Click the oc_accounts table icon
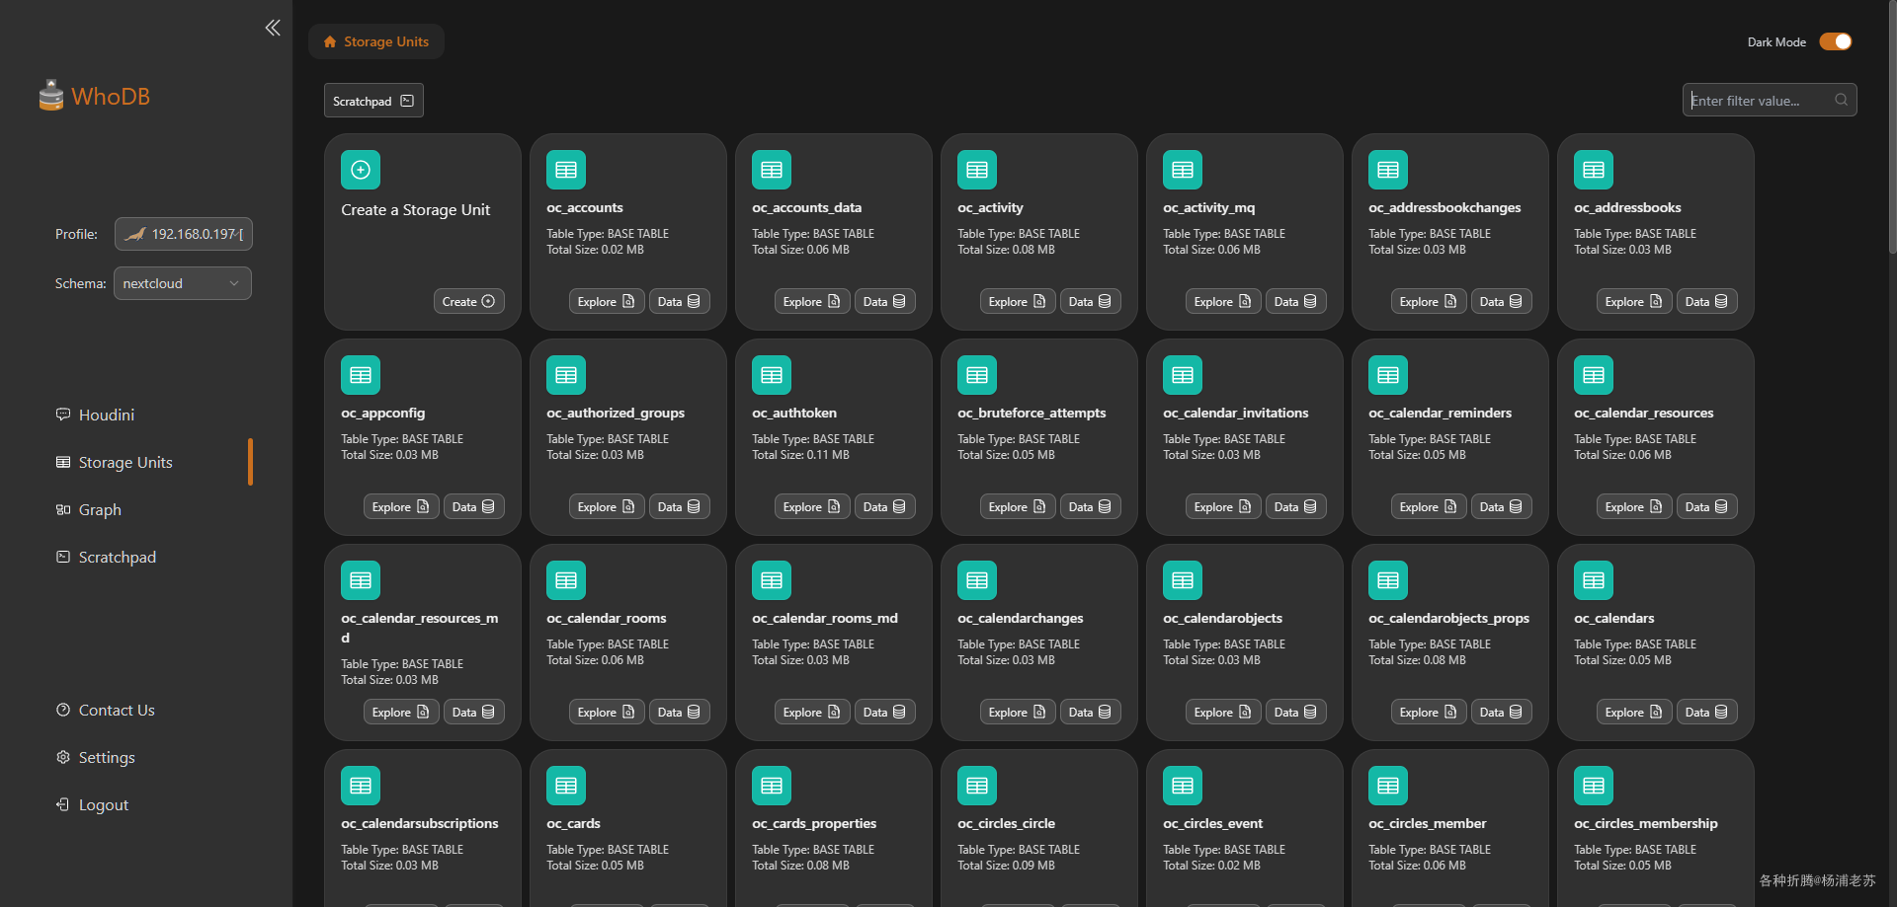The height and width of the screenshot is (907, 1897). point(566,170)
